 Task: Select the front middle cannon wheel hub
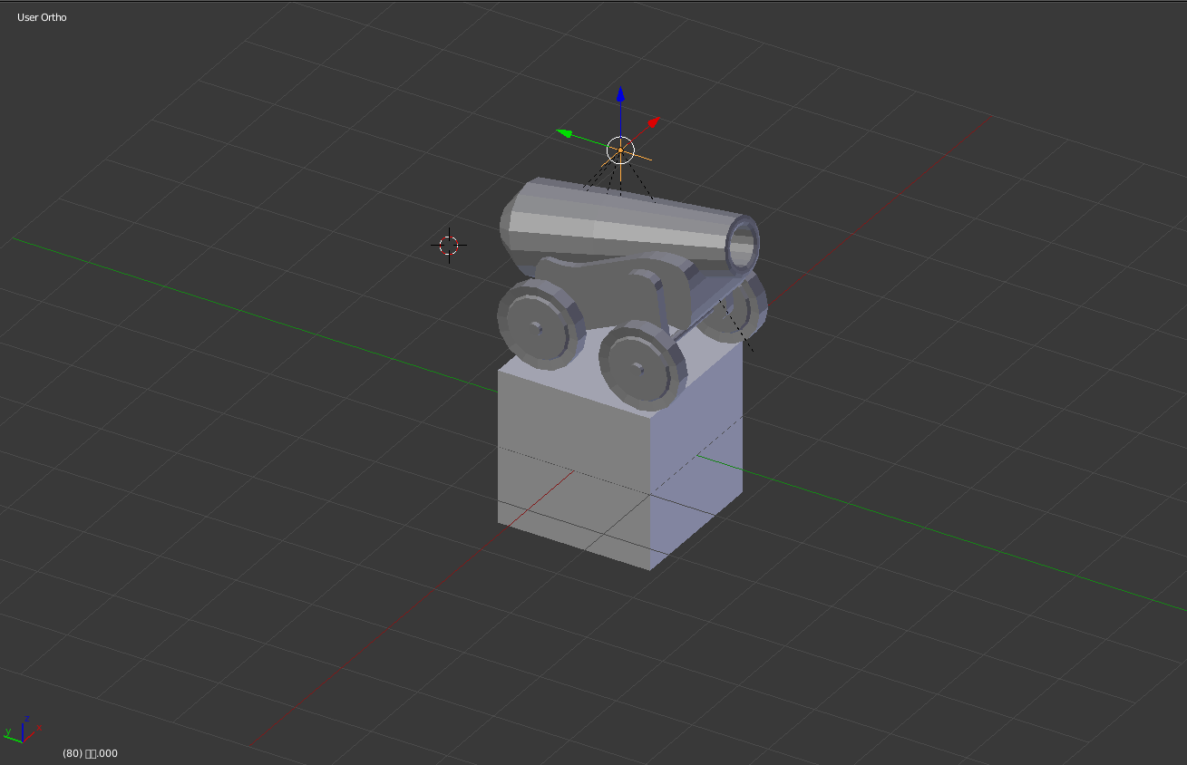[x=639, y=367]
